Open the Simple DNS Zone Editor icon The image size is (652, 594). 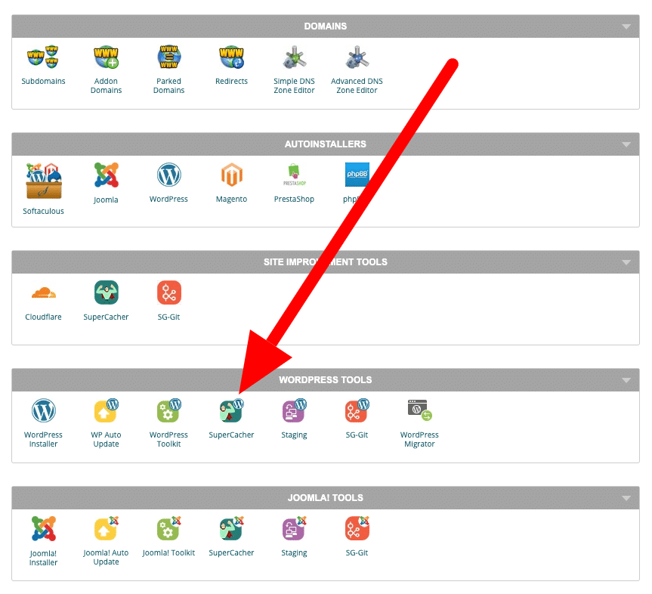click(294, 57)
